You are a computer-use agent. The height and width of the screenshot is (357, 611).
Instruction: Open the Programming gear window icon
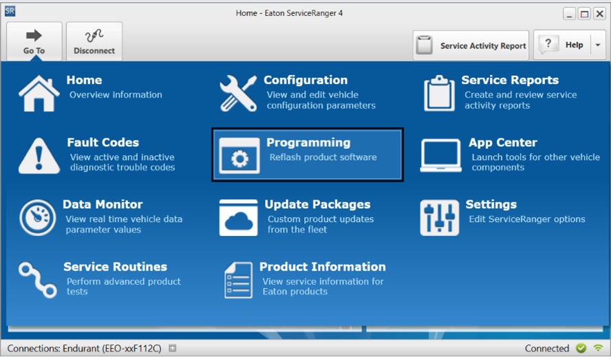coord(239,155)
